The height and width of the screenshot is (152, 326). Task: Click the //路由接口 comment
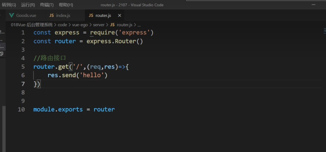pyautogui.click(x=50, y=58)
